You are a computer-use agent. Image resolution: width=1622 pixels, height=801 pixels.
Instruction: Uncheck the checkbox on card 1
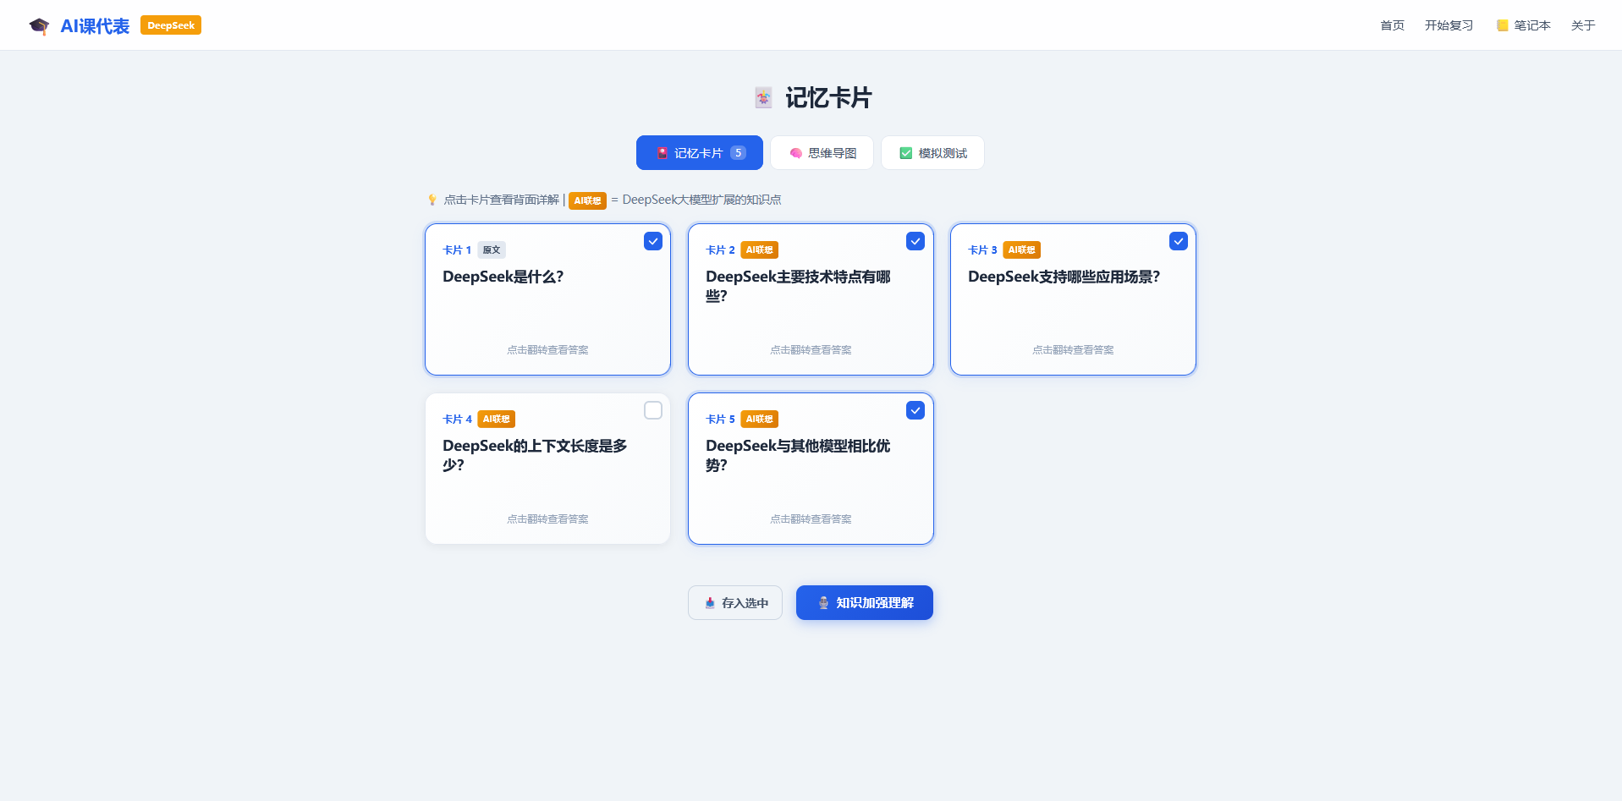(x=653, y=241)
